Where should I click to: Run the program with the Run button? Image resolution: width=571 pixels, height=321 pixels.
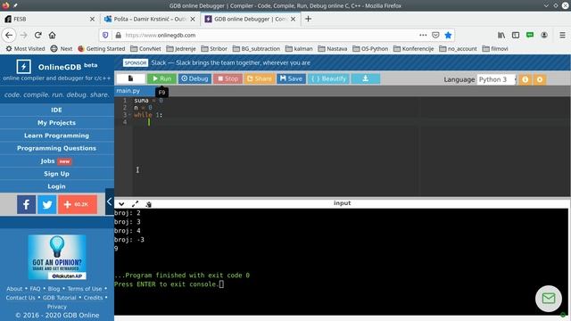161,78
